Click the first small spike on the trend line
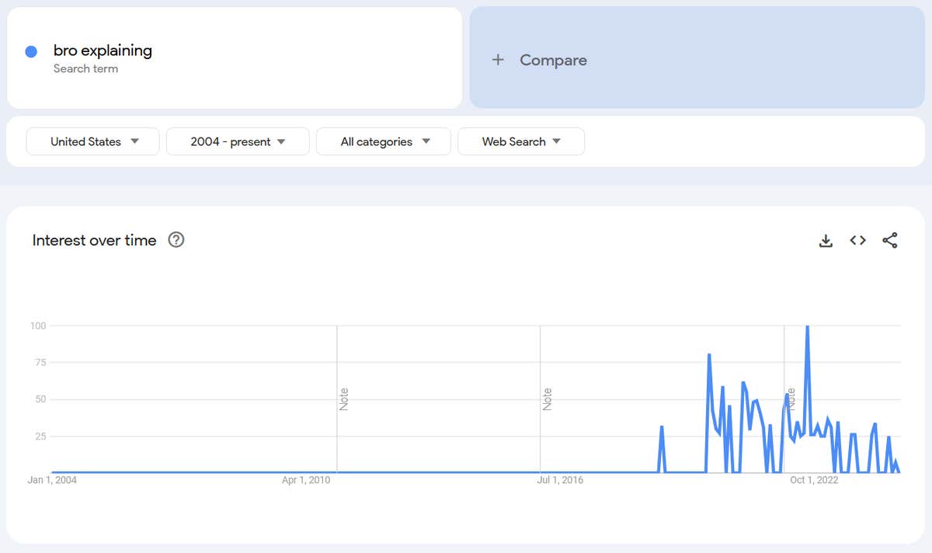This screenshot has width=932, height=553. click(x=662, y=427)
